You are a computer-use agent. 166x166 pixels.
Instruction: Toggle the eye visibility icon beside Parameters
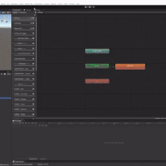35,12
